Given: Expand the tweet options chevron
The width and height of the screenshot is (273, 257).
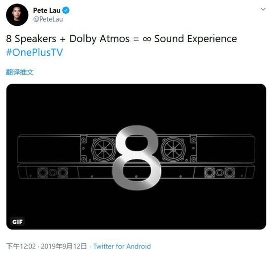Looking at the screenshot, I should (x=263, y=9).
